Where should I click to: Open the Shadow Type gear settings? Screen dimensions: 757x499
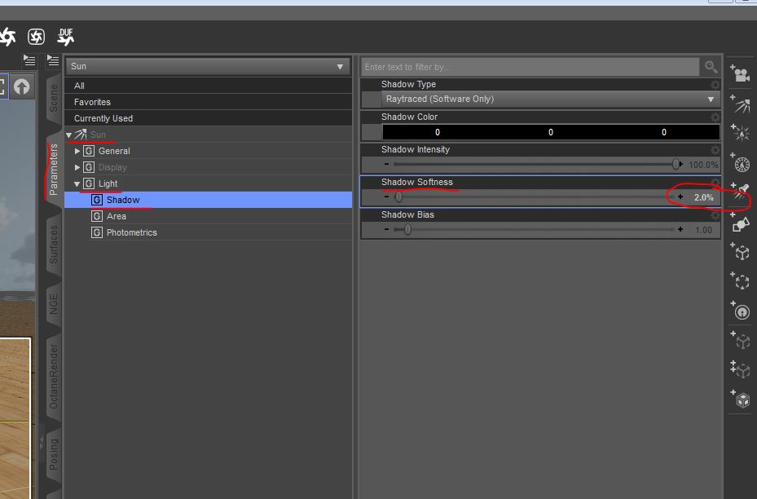715,85
